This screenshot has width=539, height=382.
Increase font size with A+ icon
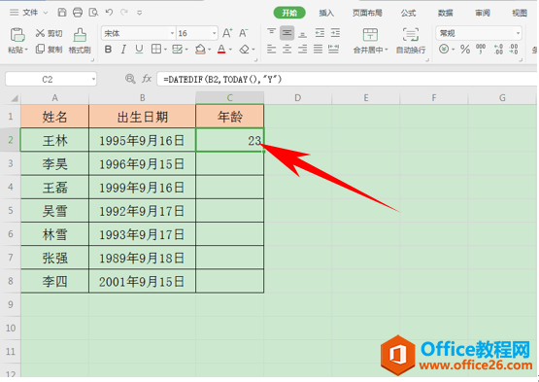coord(227,33)
